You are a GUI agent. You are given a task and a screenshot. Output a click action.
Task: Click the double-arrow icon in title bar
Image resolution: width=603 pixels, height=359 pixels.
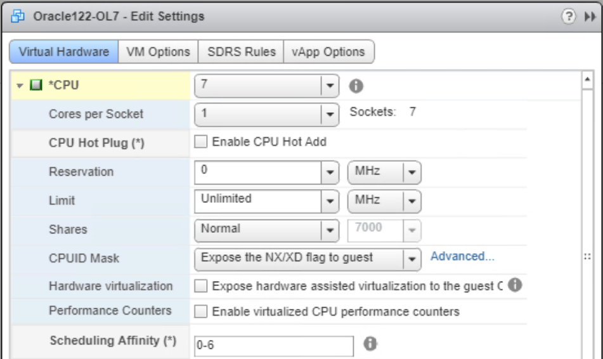coord(588,16)
